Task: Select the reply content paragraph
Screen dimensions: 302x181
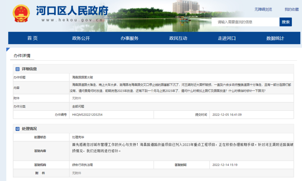Action: pos(183,148)
